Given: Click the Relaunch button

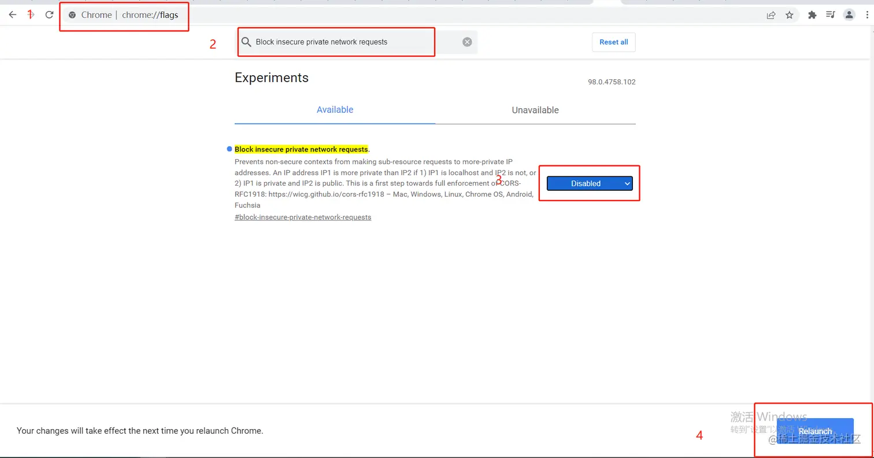Looking at the screenshot, I should pos(815,431).
